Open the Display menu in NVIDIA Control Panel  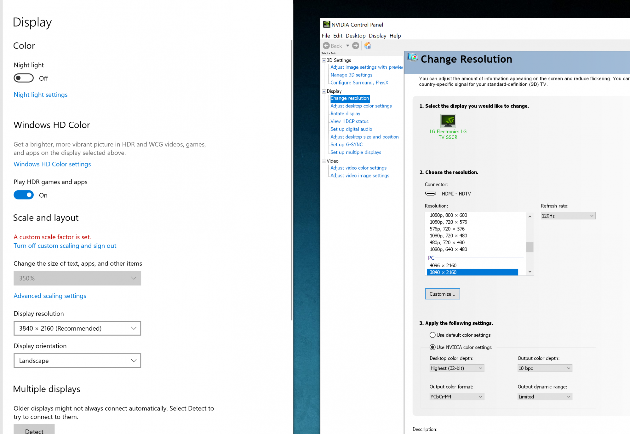coord(377,36)
